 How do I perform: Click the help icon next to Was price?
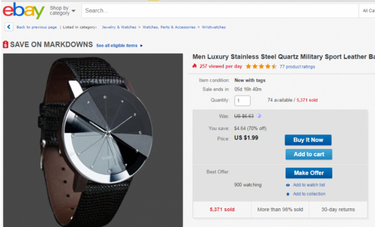(259, 116)
